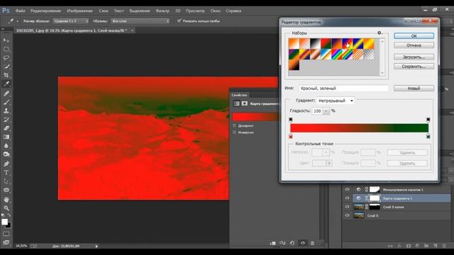This screenshot has width=454, height=255.
Task: Select the Eraser tool
Action: pyautogui.click(x=6, y=128)
